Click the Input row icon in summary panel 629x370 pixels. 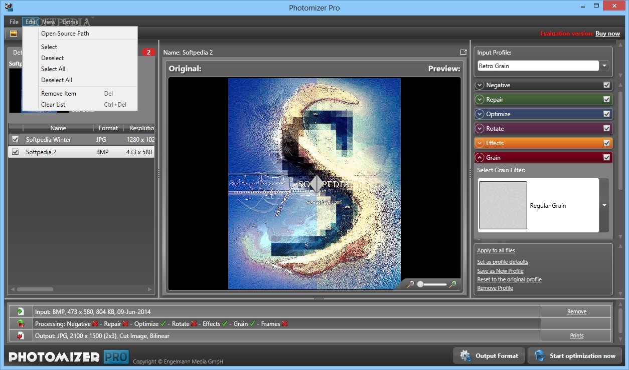coord(21,311)
